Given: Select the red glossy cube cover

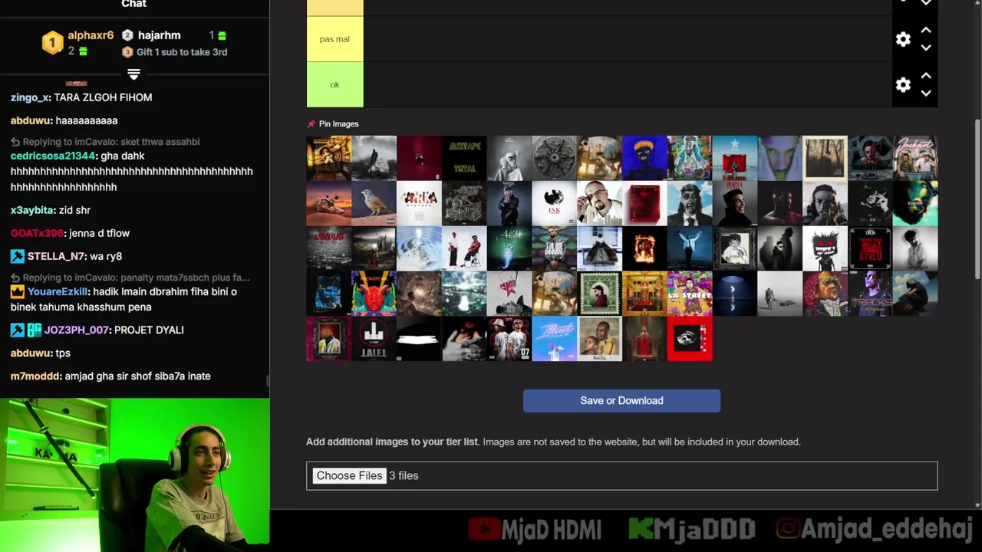Looking at the screenshot, I should pyautogui.click(x=644, y=203).
